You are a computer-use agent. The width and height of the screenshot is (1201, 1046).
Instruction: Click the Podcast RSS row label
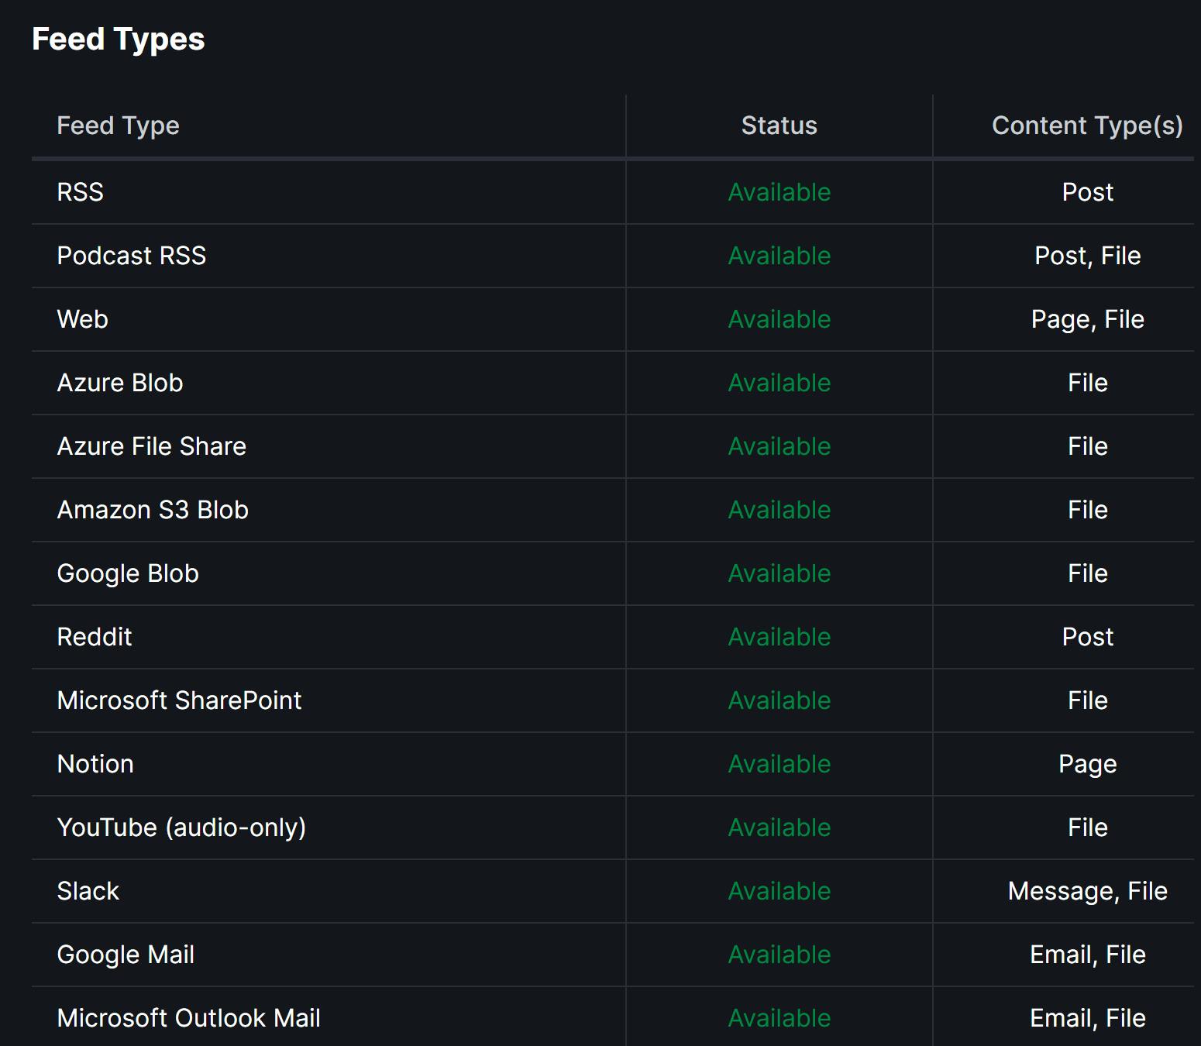pos(131,256)
